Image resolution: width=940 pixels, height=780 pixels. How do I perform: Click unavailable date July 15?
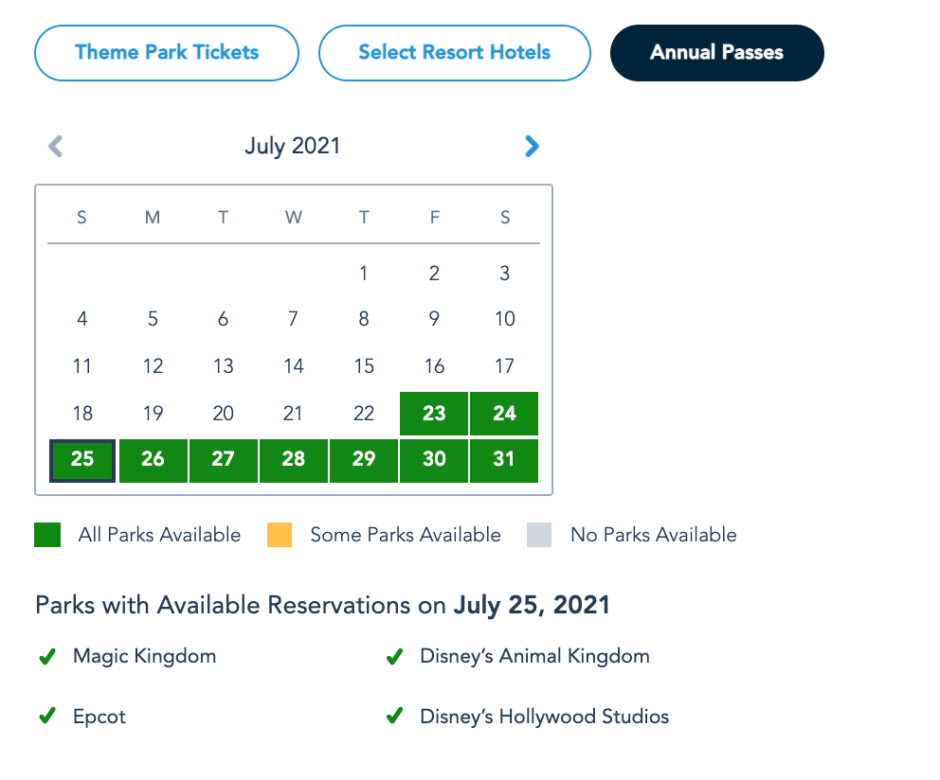(x=364, y=366)
